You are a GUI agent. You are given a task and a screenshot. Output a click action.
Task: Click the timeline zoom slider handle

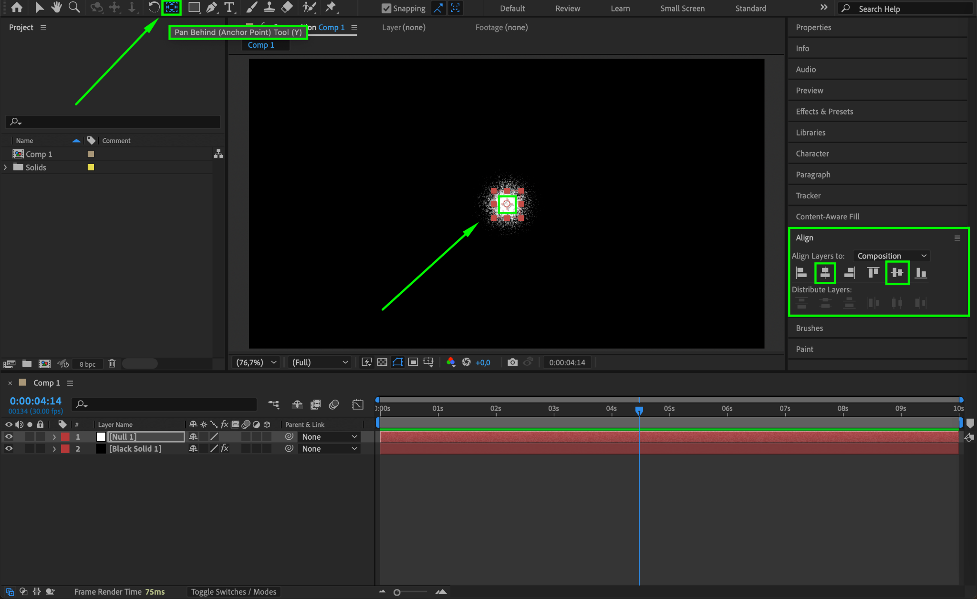pyautogui.click(x=397, y=592)
